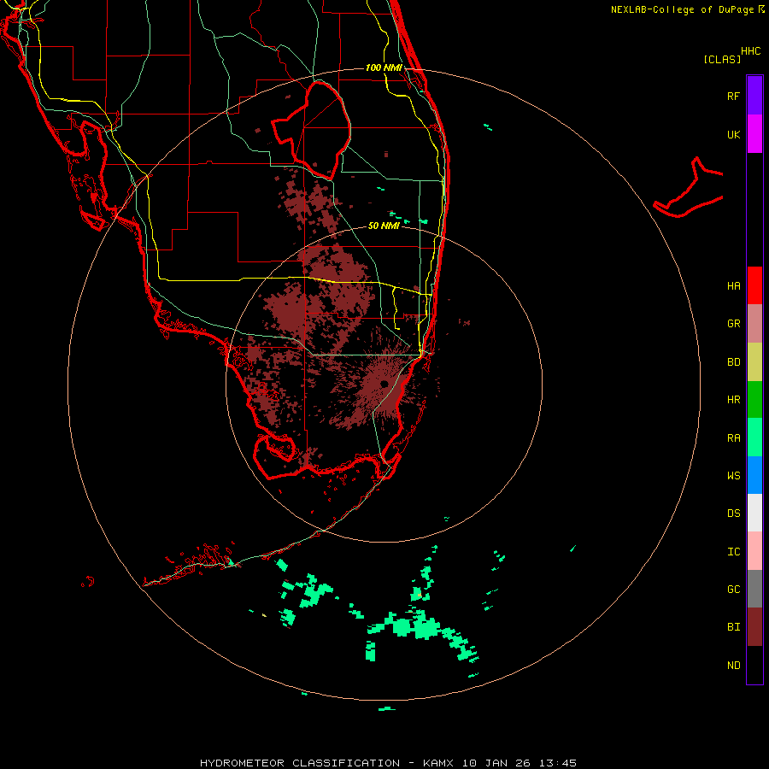Screen dimensions: 769x769
Task: Click the BD legend label
Action: 733,362
